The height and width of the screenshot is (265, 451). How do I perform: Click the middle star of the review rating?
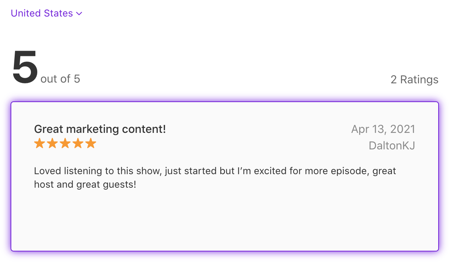click(65, 143)
